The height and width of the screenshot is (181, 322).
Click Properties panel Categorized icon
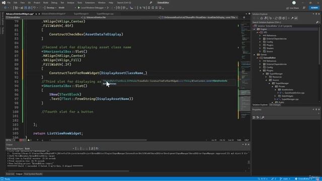254,117
